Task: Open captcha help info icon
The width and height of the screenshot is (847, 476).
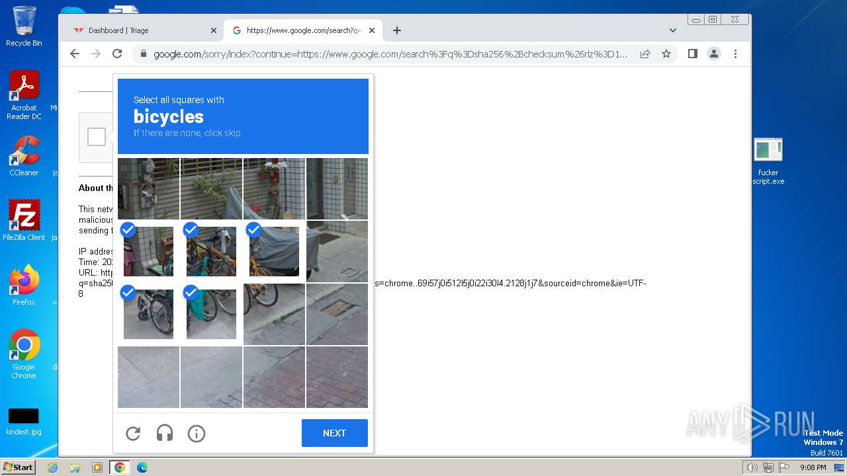Action: (x=197, y=433)
